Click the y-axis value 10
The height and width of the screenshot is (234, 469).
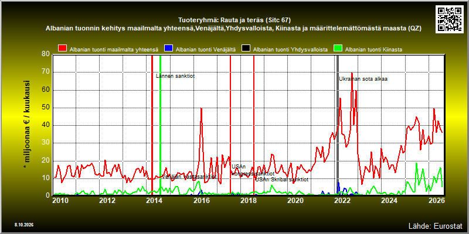coord(46,178)
